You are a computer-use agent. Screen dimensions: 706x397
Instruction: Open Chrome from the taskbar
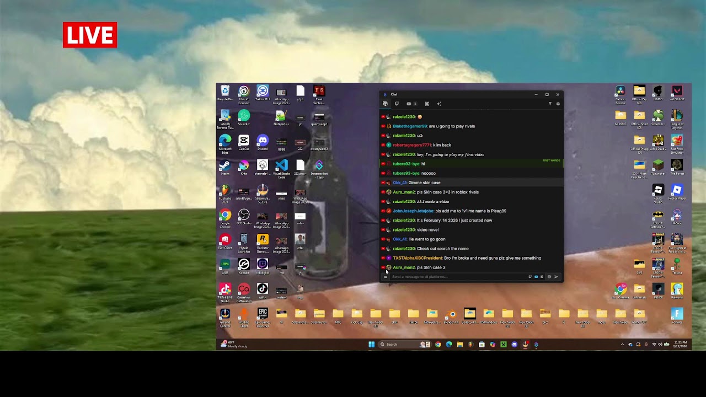pyautogui.click(x=438, y=345)
